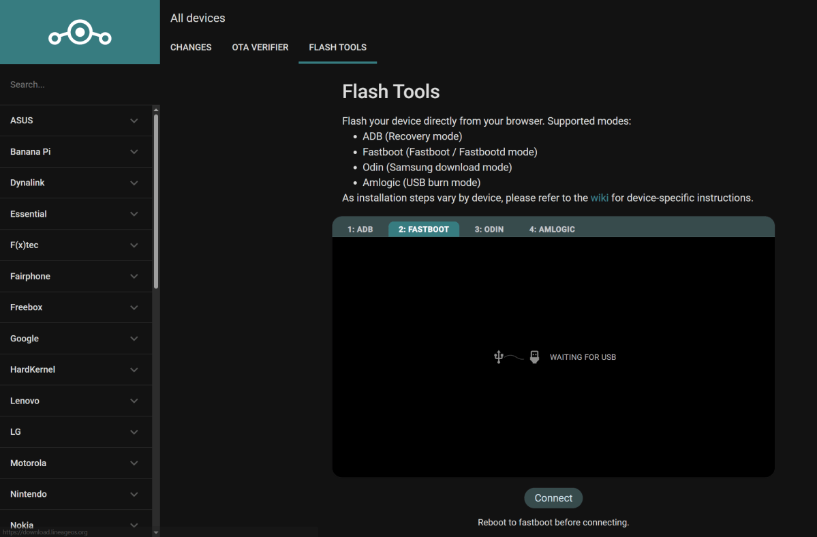Screen dimensions: 817x537
Task: Click the Flash Tools page heading
Action: pyautogui.click(x=391, y=92)
